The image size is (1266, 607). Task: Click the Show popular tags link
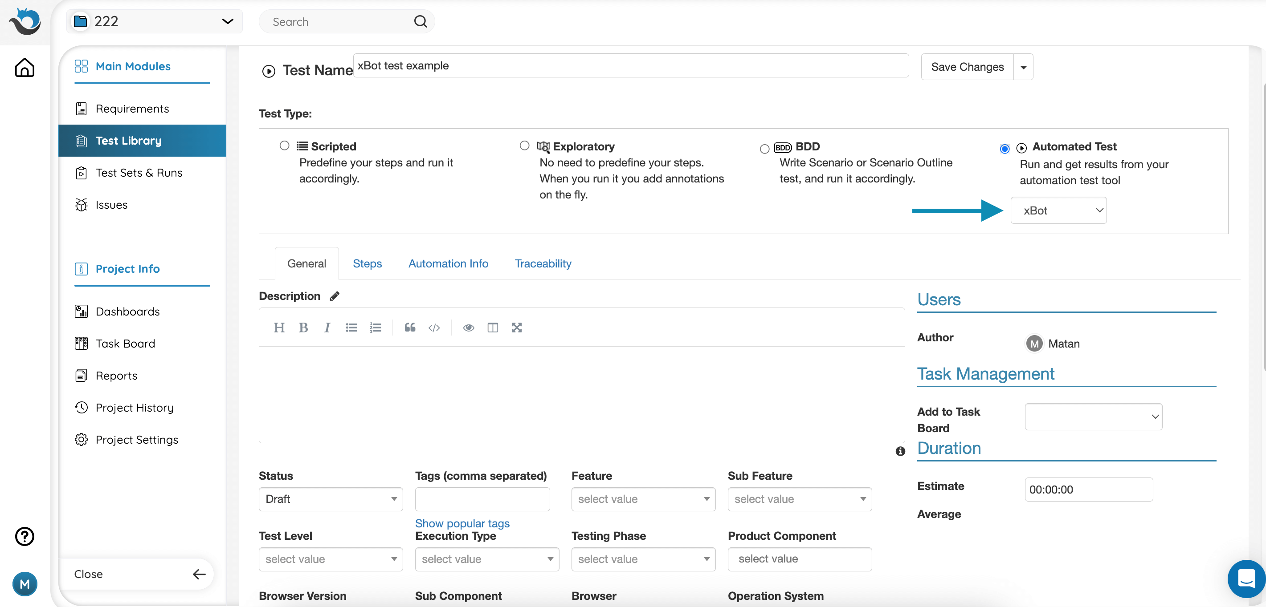click(462, 523)
